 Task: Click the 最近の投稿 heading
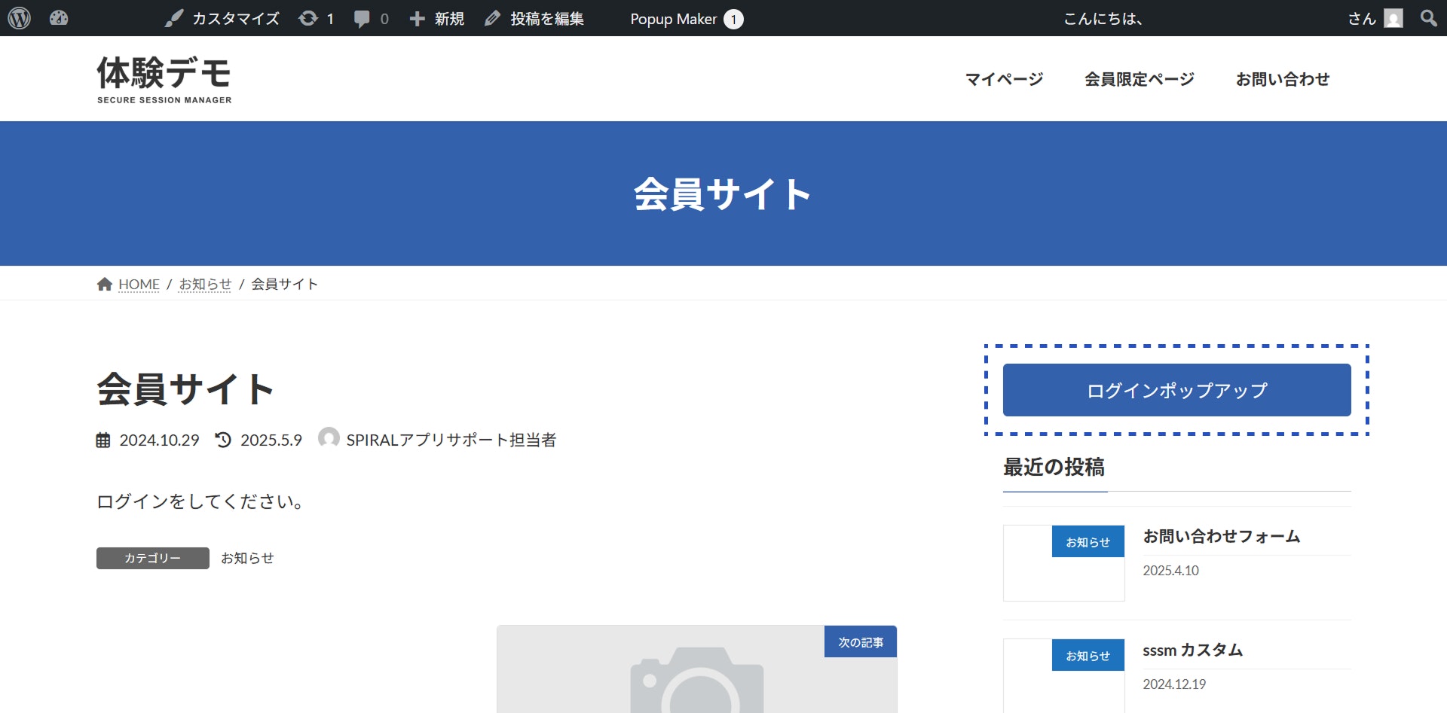point(1054,467)
